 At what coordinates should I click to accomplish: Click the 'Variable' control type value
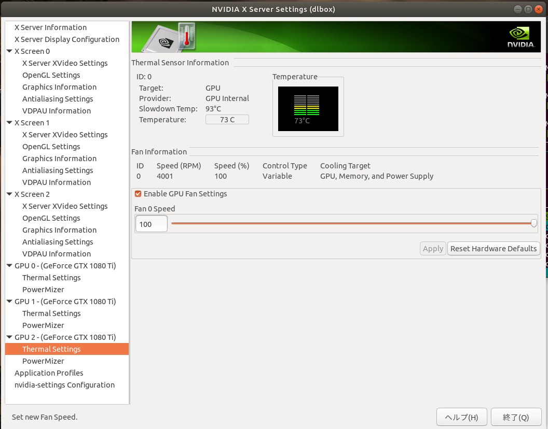pyautogui.click(x=277, y=176)
